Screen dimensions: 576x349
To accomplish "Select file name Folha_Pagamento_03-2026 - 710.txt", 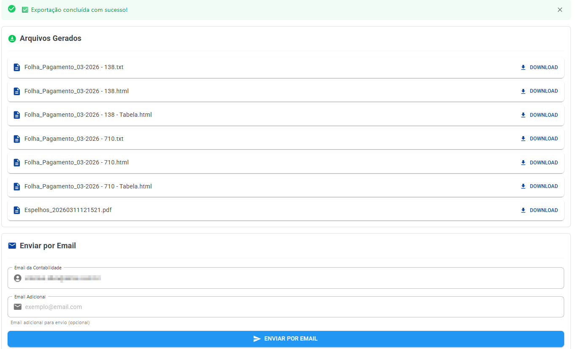I will tap(74, 139).
